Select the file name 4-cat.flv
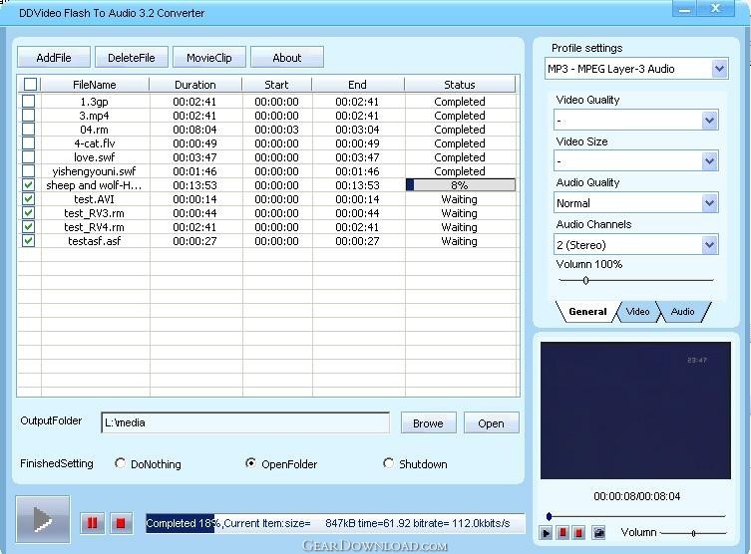Viewport: 751px width, 554px height. 95,143
